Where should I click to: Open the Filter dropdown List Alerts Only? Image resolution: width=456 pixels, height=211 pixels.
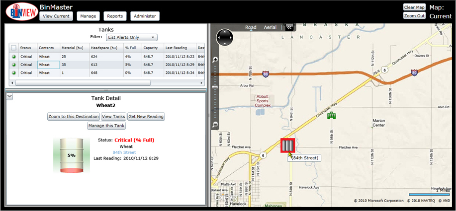pyautogui.click(x=131, y=37)
